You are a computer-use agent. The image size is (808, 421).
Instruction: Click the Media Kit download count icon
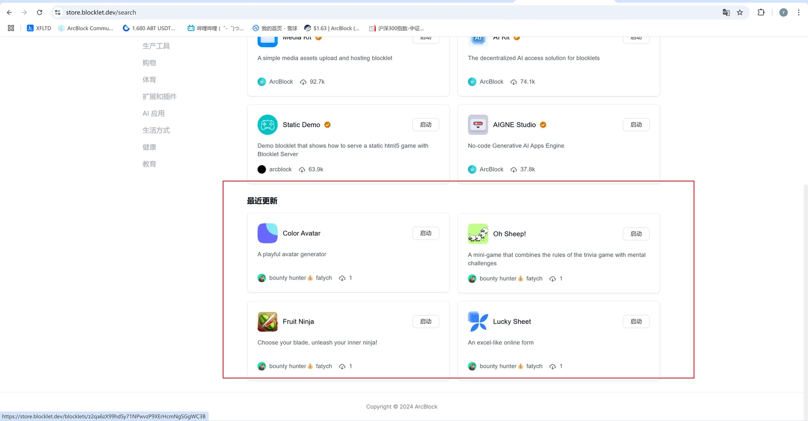coord(303,82)
